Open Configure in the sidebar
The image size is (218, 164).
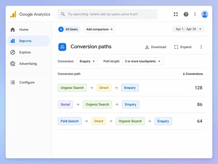[x=29, y=82]
